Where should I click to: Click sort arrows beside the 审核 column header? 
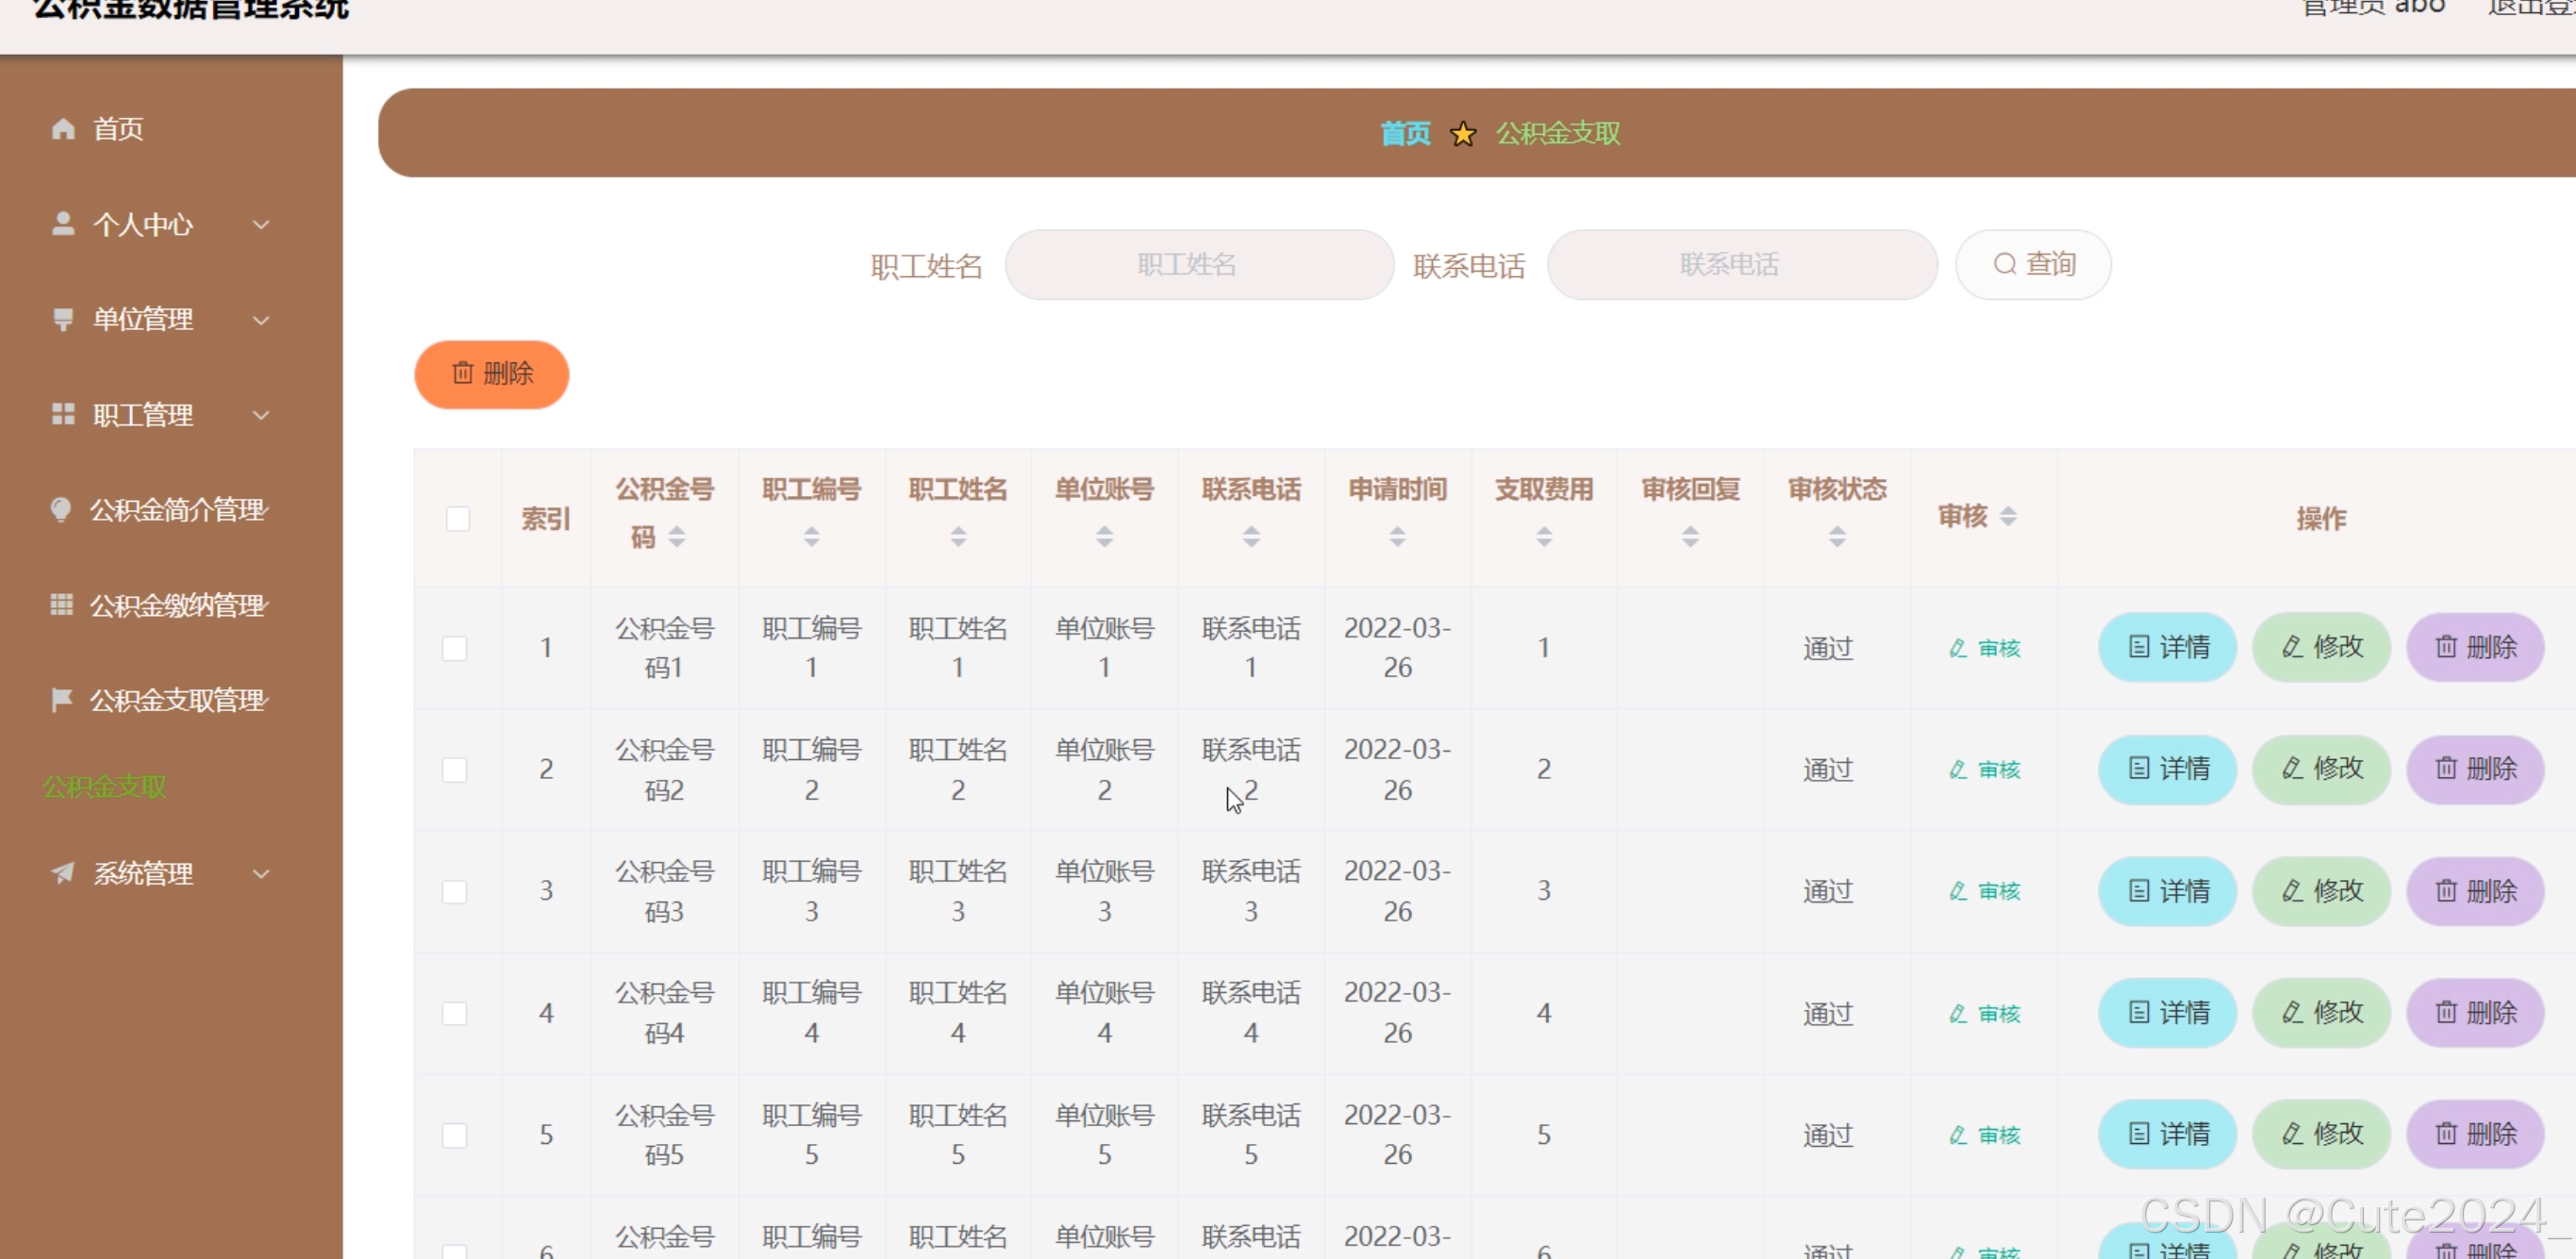point(2007,516)
